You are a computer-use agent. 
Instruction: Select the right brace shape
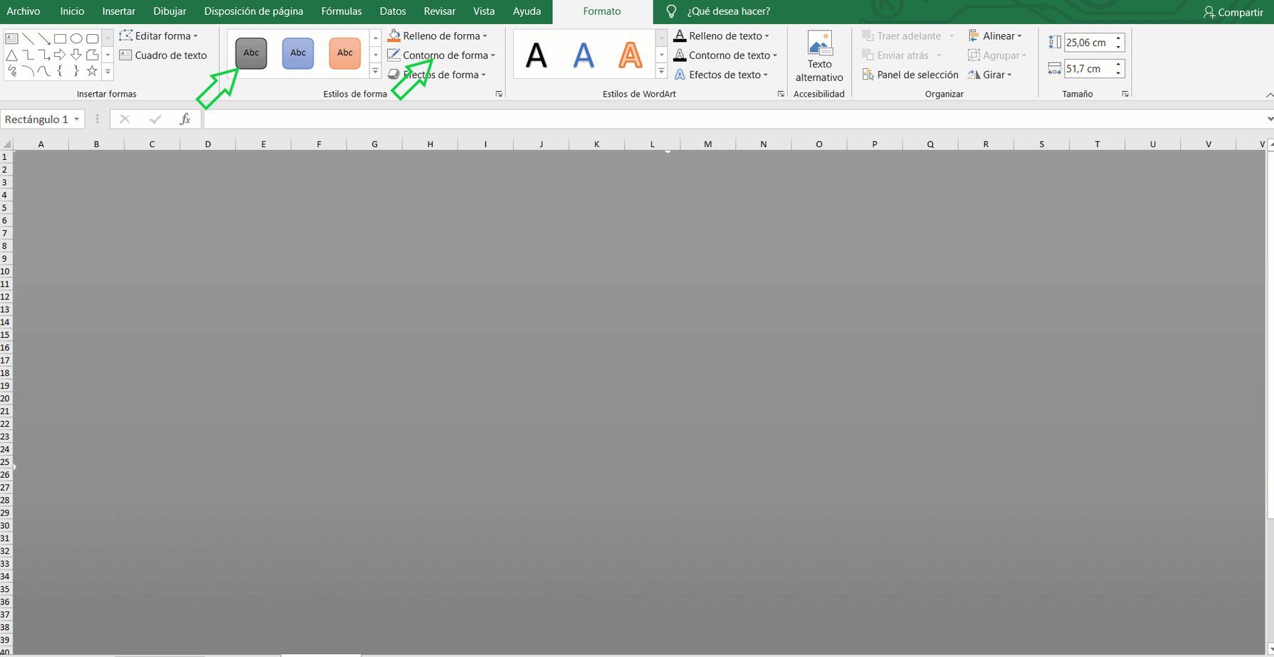[76, 70]
